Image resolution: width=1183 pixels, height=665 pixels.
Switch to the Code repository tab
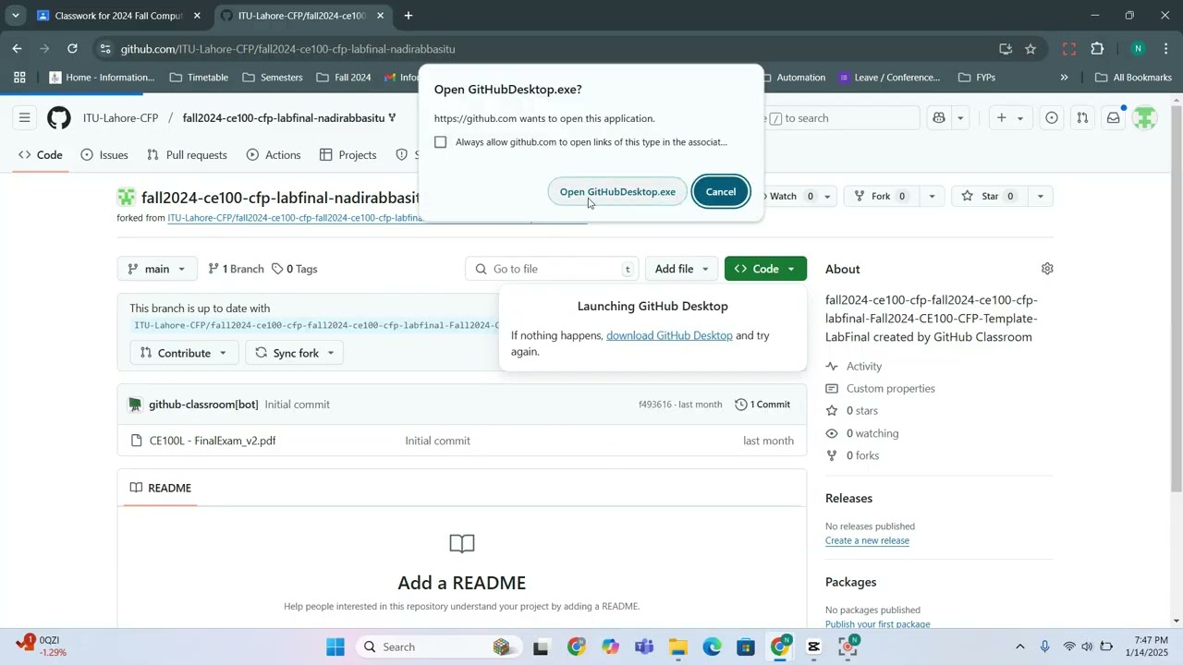(x=41, y=155)
